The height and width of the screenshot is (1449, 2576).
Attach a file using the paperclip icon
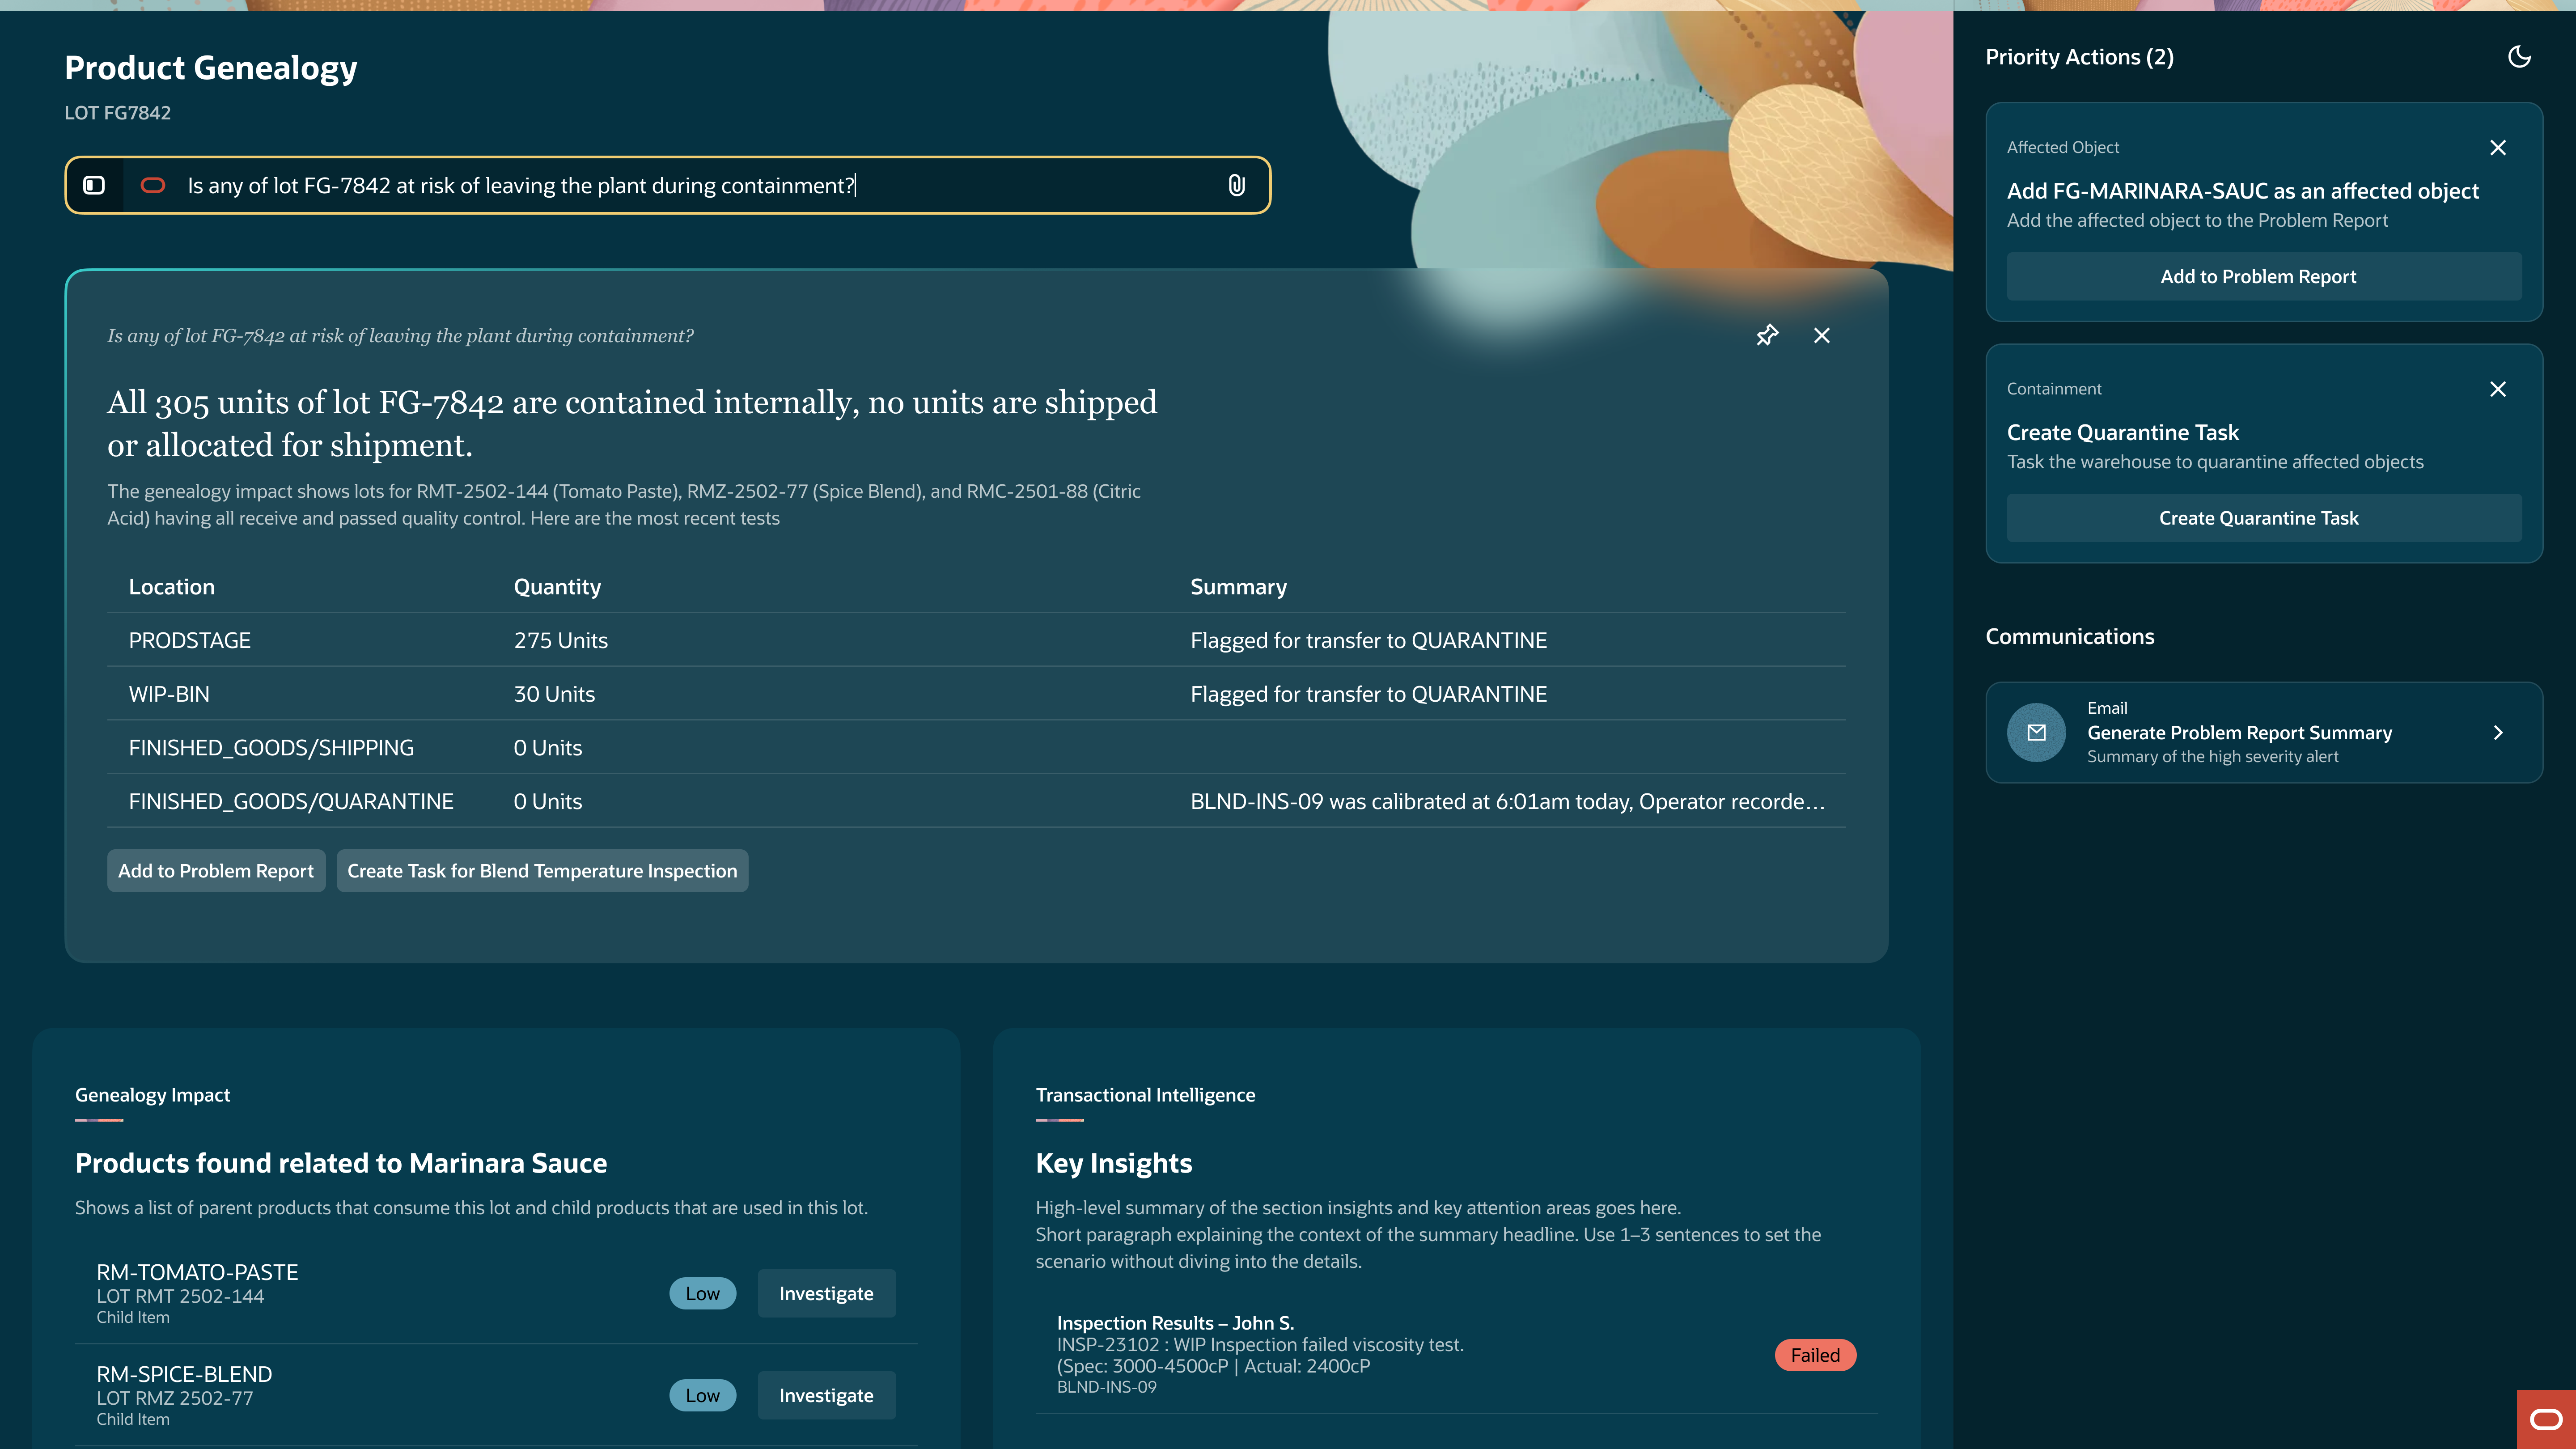pos(1237,185)
